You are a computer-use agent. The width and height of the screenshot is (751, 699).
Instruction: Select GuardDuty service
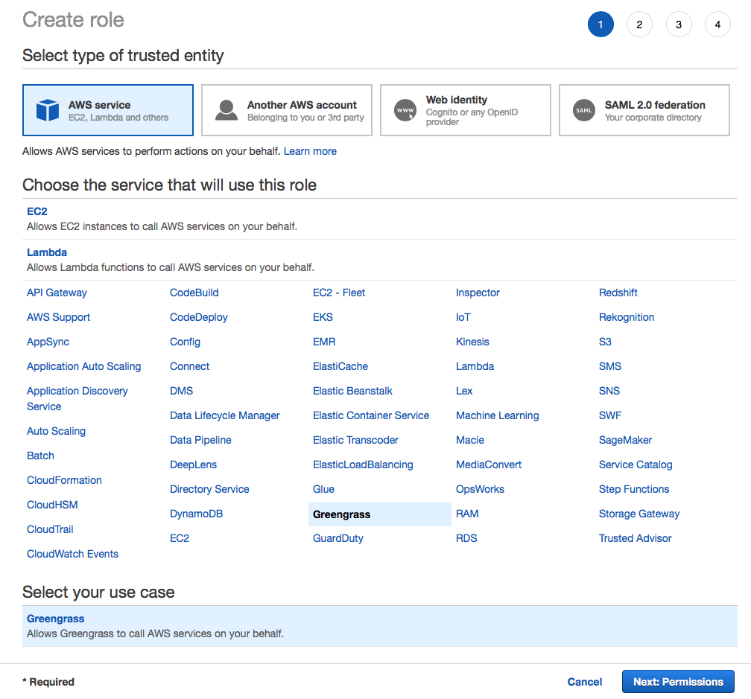pos(338,538)
